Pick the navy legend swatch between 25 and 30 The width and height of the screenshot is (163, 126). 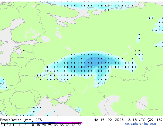tap(52, 123)
